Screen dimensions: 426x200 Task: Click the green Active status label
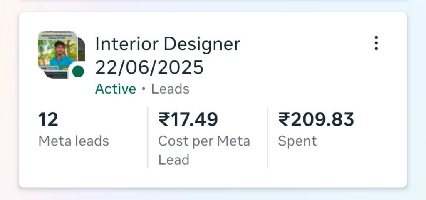tap(115, 89)
